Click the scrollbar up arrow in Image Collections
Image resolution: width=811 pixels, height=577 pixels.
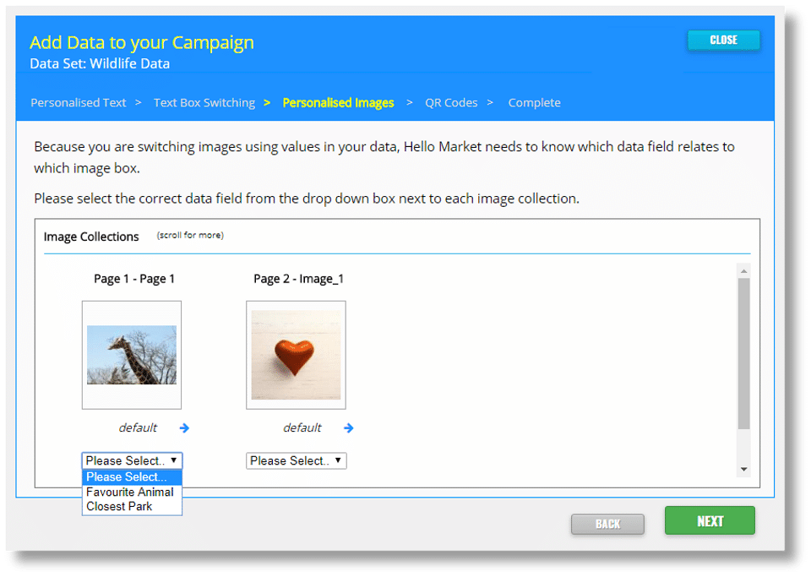coord(743,271)
